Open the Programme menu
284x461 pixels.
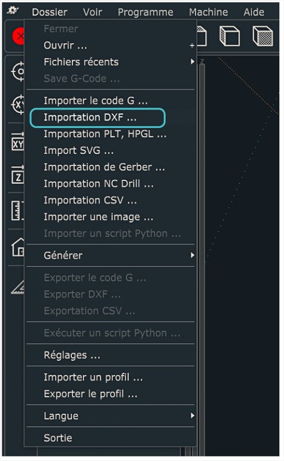point(145,12)
